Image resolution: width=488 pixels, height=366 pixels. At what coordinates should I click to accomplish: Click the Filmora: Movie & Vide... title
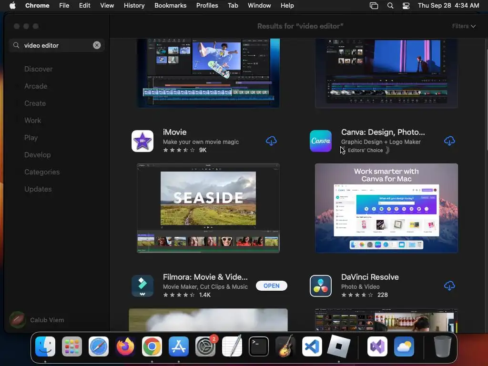click(205, 277)
